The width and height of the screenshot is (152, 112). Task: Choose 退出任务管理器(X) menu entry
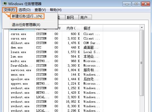tap(26, 25)
